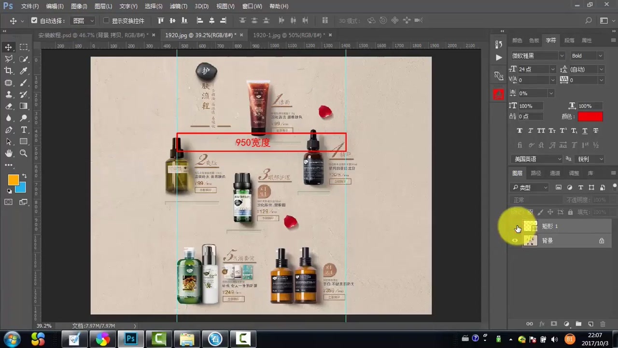Switch to the 路径 panel tab
The image size is (618, 348).
pyautogui.click(x=536, y=173)
